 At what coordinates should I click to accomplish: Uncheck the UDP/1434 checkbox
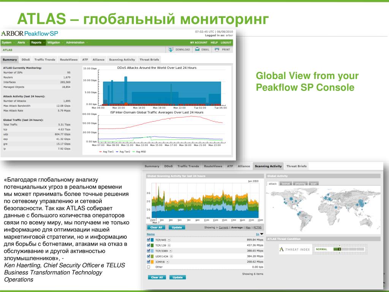point(149,256)
